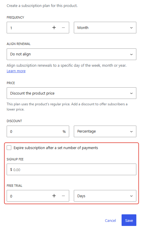Click the Free Trial number field

click(x=29, y=196)
